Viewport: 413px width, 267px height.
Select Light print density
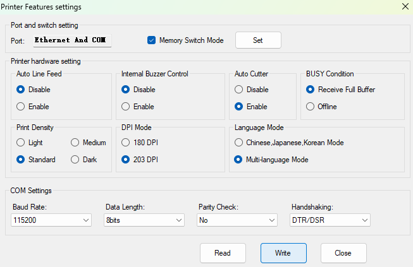21,143
